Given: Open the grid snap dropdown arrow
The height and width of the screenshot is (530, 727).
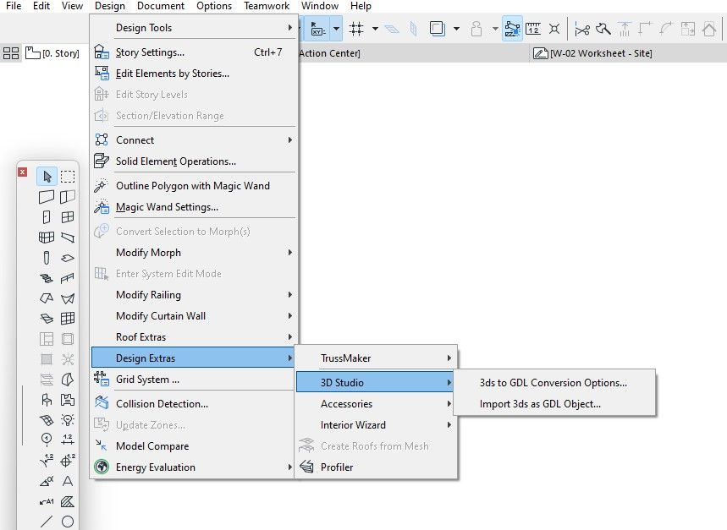Looking at the screenshot, I should point(375,29).
